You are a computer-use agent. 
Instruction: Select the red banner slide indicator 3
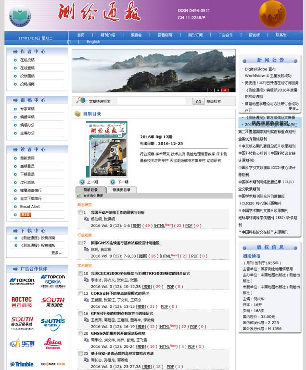[225, 90]
